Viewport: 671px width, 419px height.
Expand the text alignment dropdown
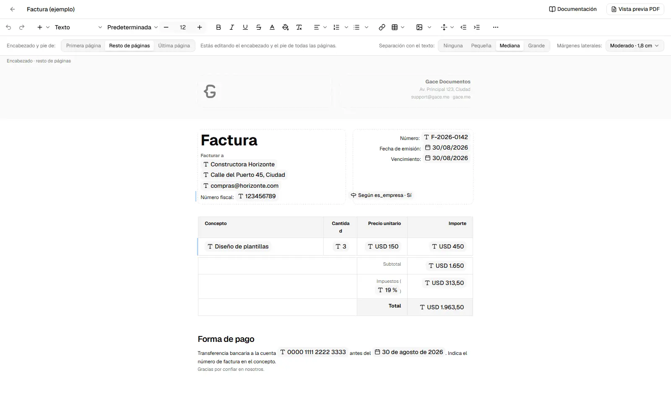click(325, 27)
